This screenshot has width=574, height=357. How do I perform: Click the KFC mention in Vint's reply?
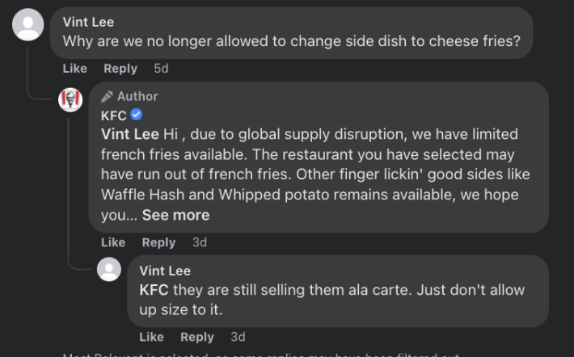(x=153, y=289)
